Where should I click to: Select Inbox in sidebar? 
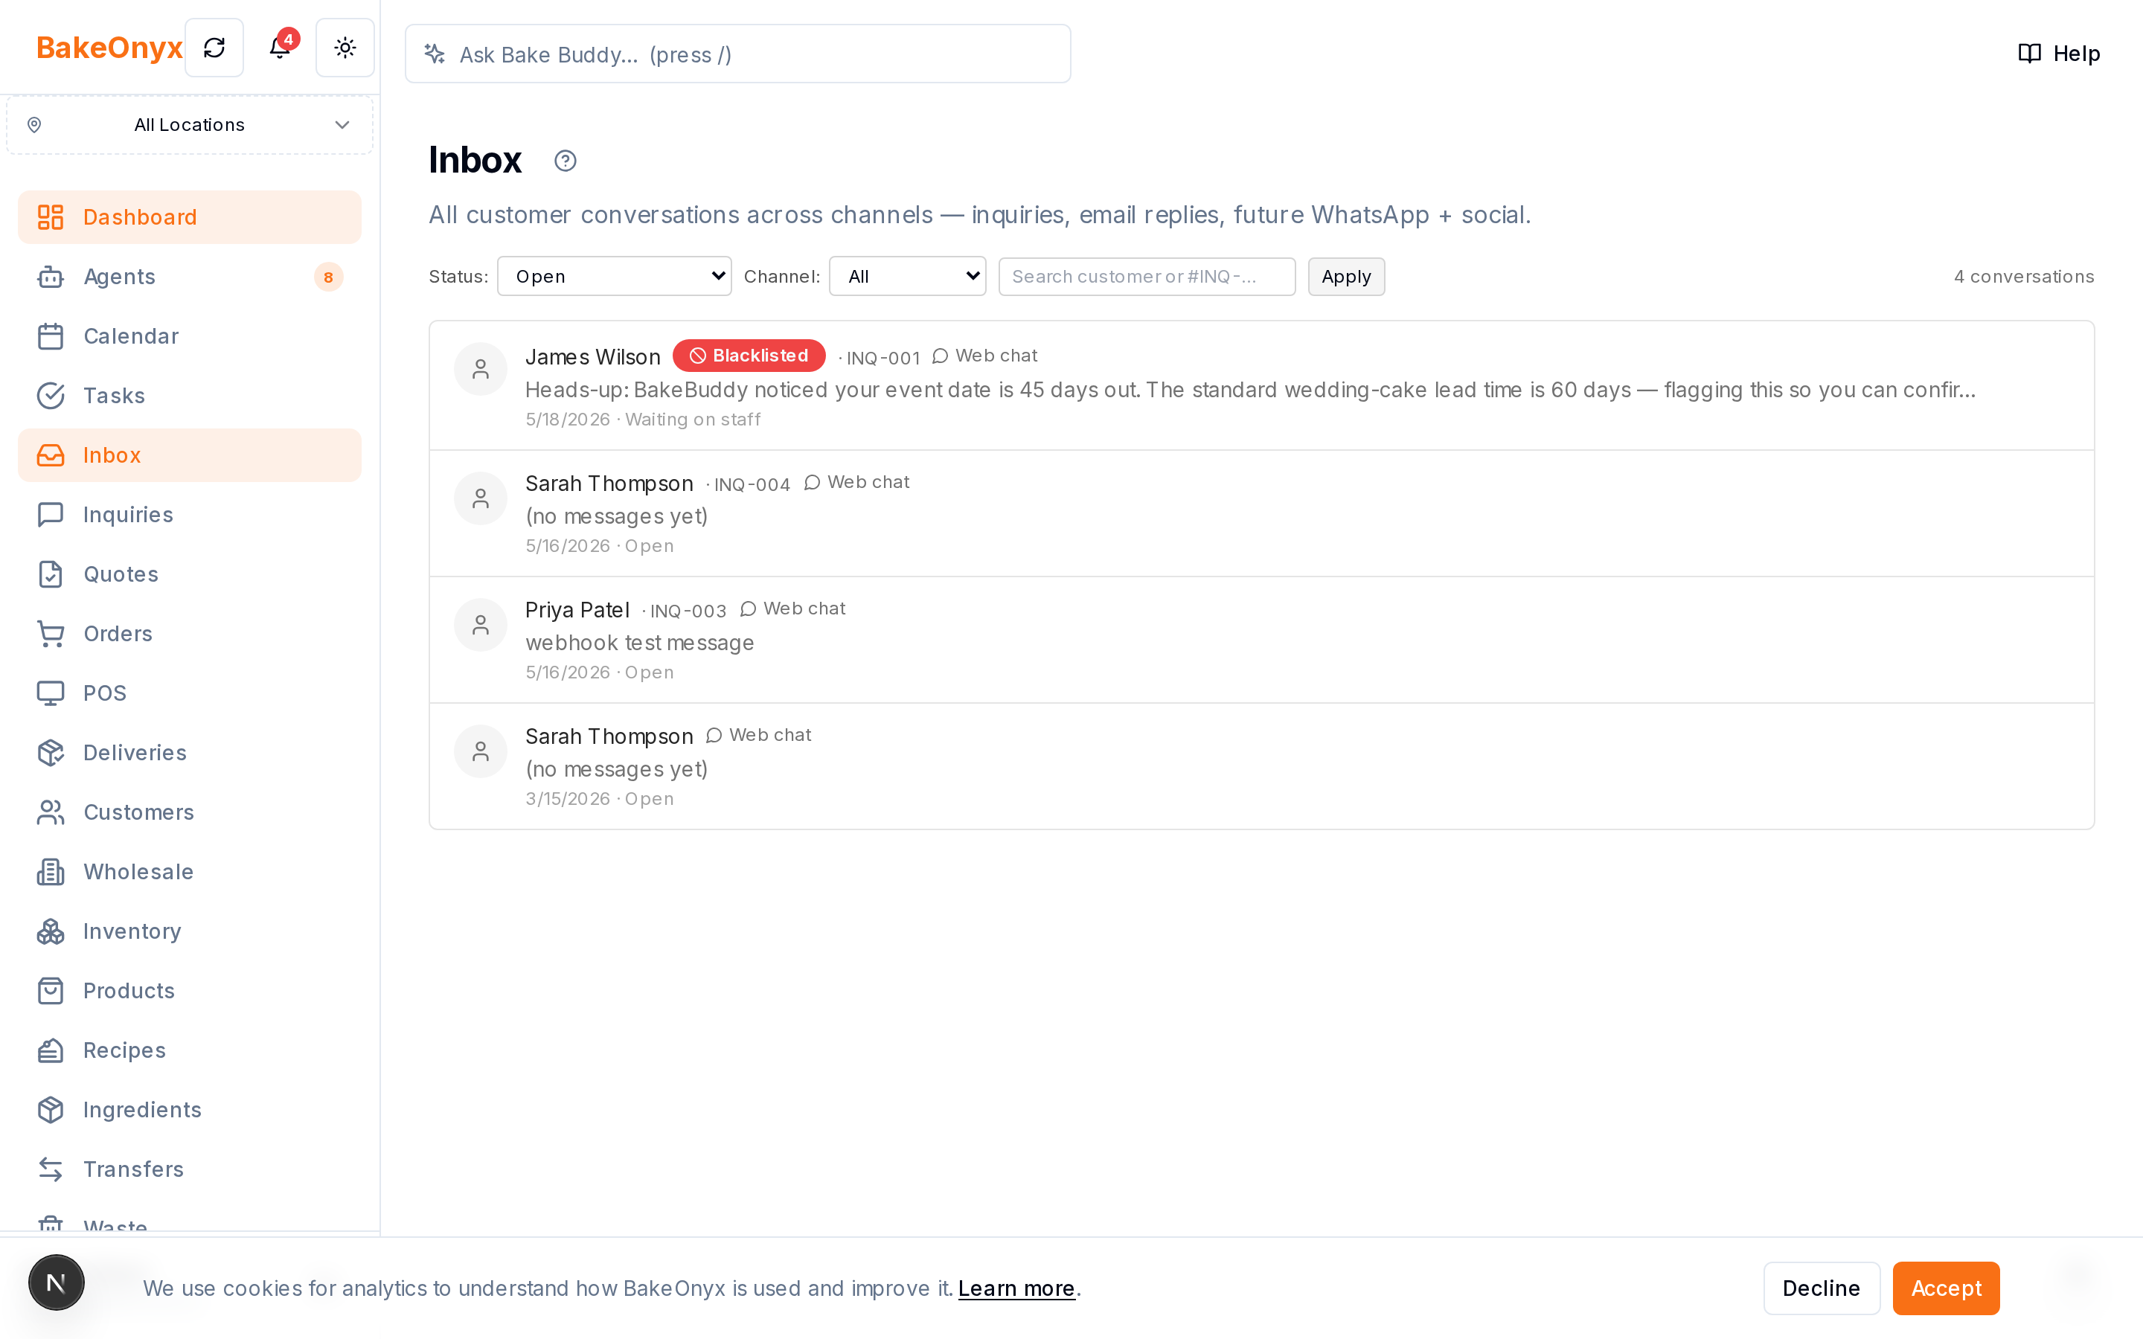pos(190,455)
